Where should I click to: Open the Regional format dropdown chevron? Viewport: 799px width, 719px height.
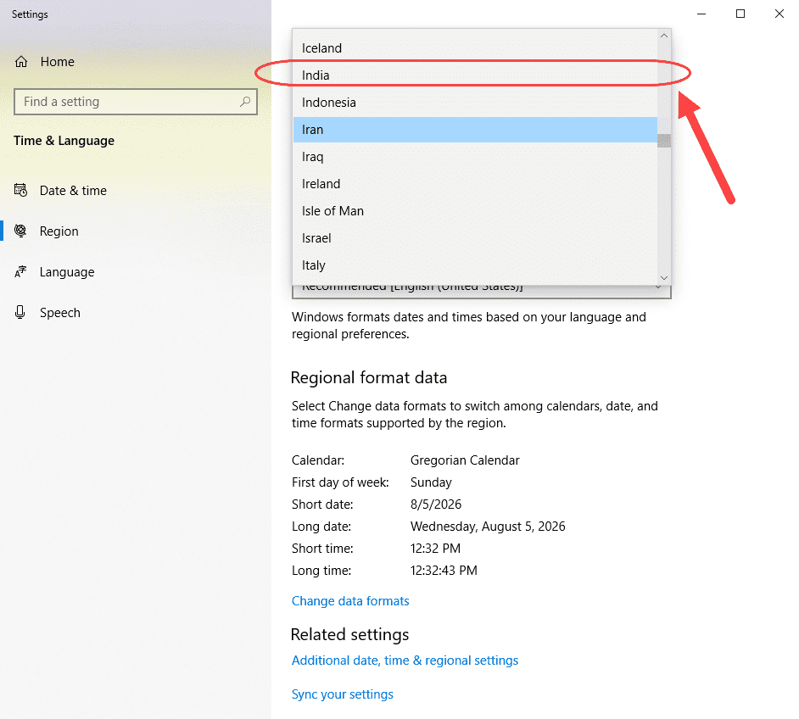(658, 288)
